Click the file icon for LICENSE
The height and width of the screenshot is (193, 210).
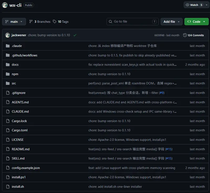point(8,140)
